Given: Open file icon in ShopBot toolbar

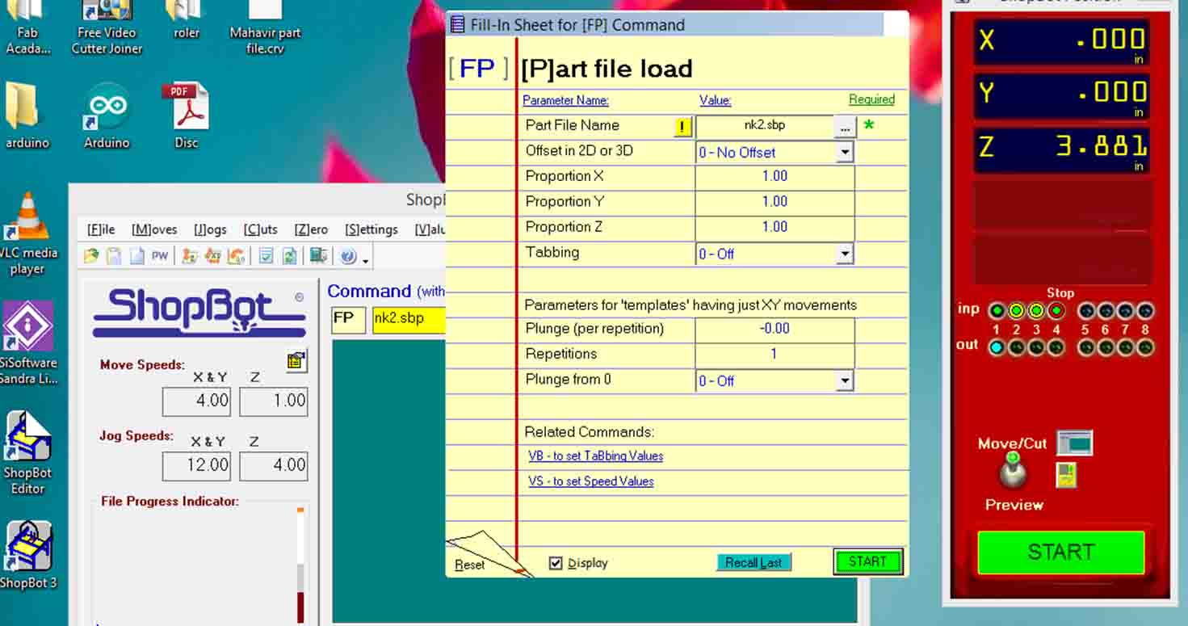Looking at the screenshot, I should click(x=91, y=256).
